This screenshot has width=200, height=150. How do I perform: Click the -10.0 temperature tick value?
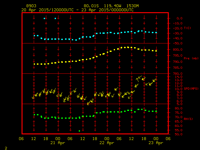(x=178, y=23)
